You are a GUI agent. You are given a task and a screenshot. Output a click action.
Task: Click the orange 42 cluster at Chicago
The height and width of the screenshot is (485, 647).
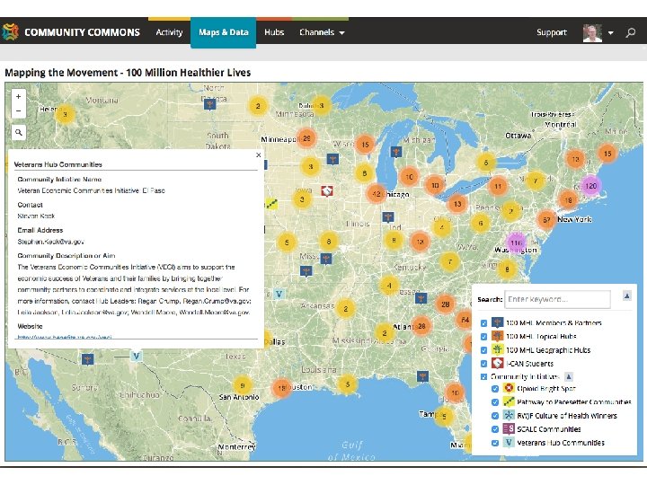pyautogui.click(x=376, y=194)
